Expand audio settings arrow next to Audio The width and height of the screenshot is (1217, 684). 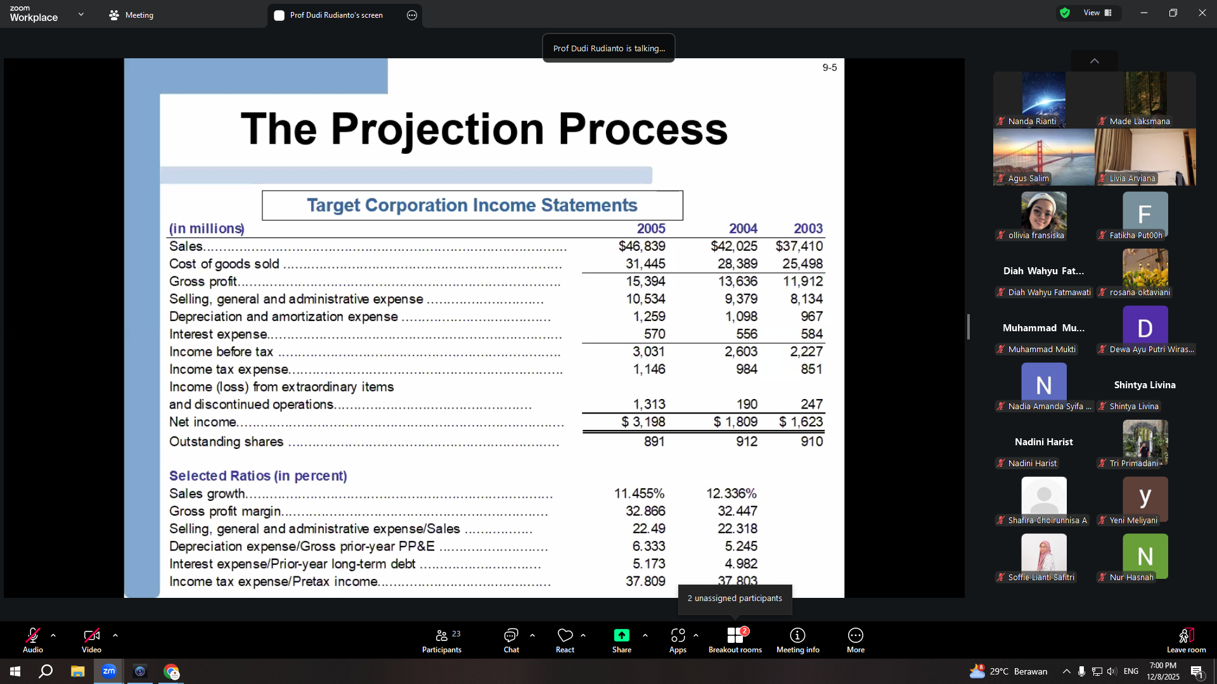53,635
